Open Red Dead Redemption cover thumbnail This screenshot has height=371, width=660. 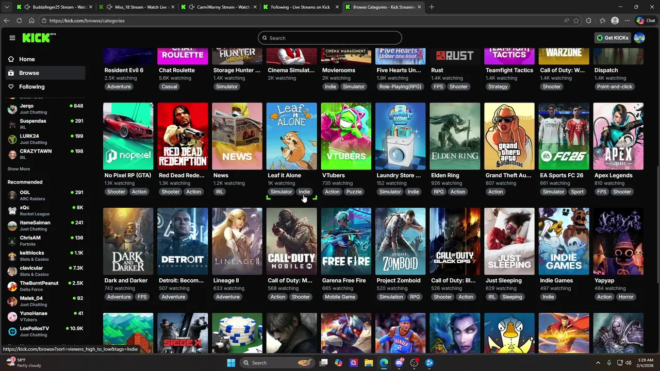tap(183, 136)
